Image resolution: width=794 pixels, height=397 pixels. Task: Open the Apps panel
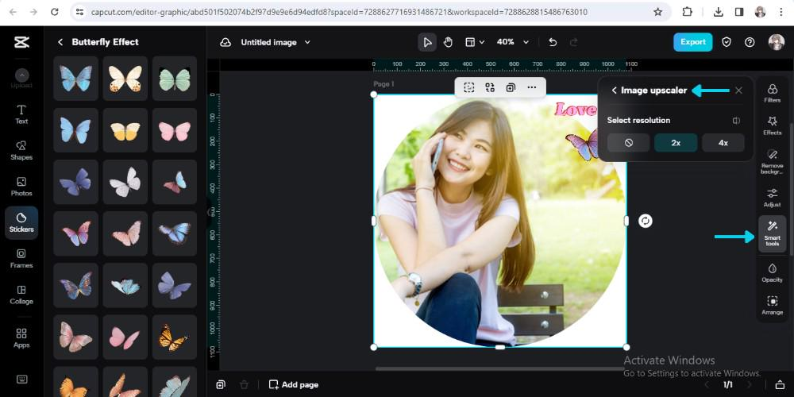coord(21,337)
